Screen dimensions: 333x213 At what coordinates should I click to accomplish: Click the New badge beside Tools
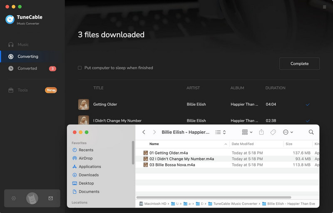[x=51, y=90]
